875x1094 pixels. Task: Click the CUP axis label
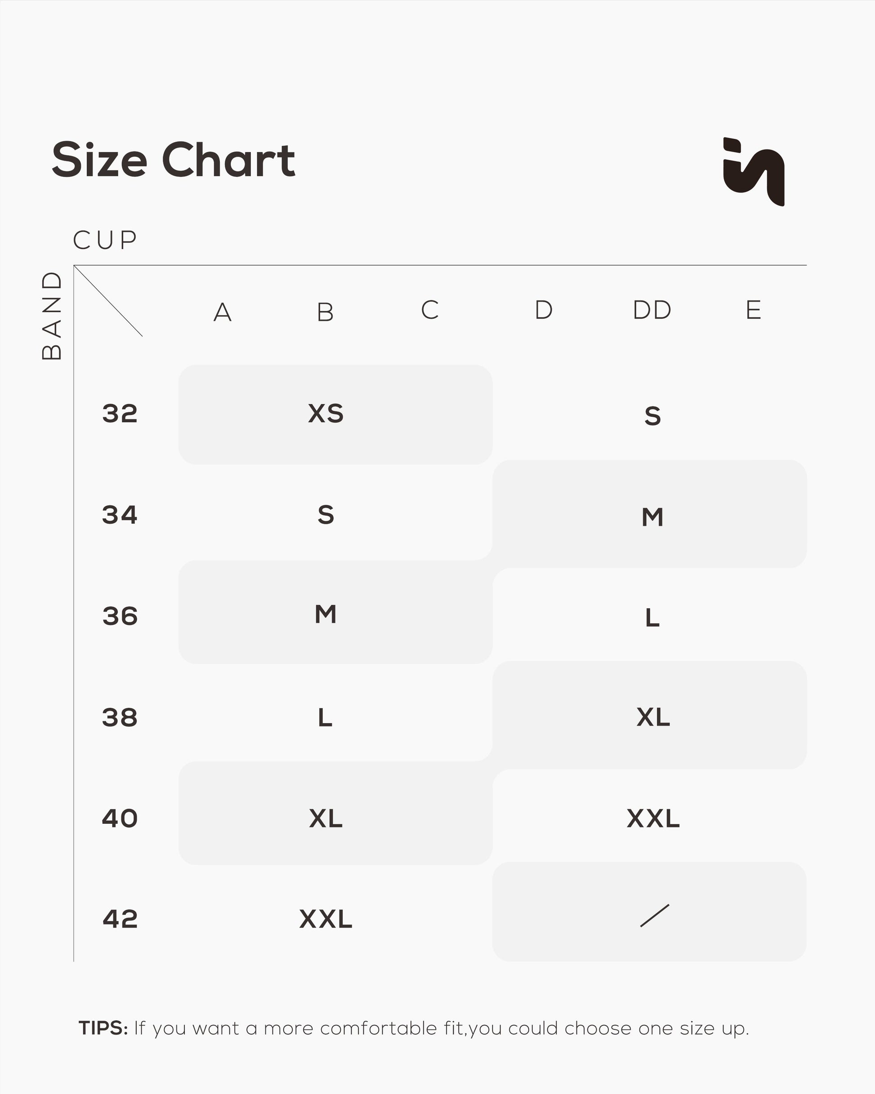point(105,241)
